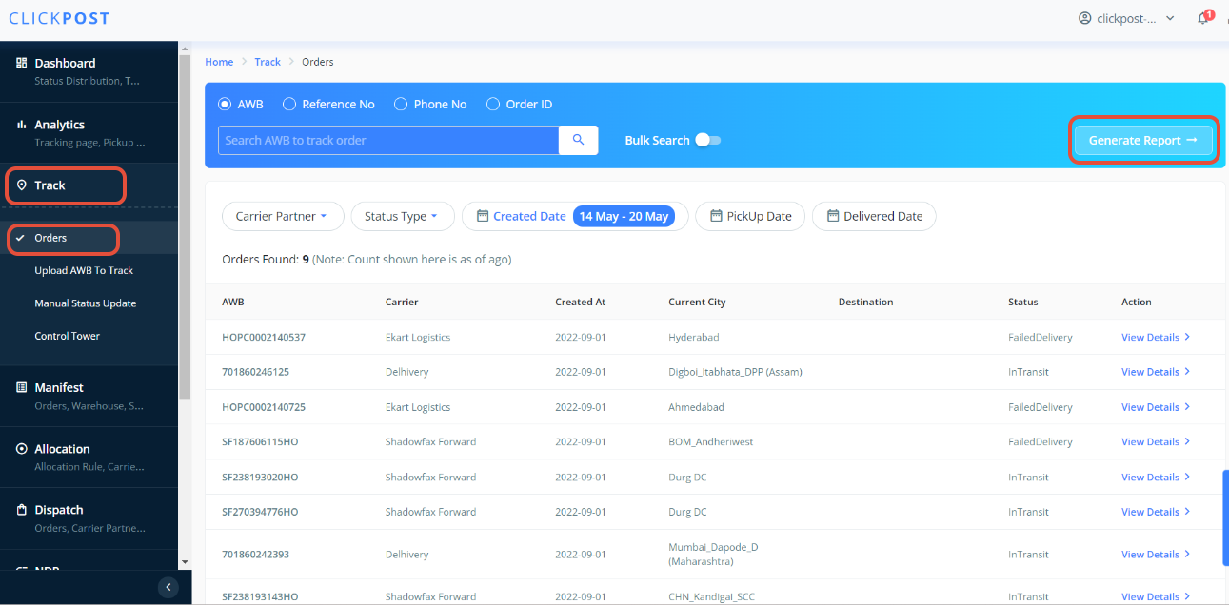The image size is (1229, 605).
Task: Select Upload AWB To Track submenu
Action: 84,270
